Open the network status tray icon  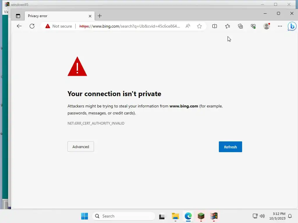[x=255, y=216]
